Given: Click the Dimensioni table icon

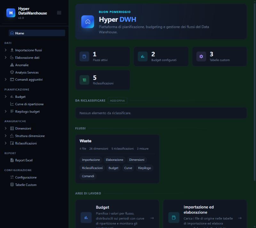Looking at the screenshot, I should pos(12,128).
